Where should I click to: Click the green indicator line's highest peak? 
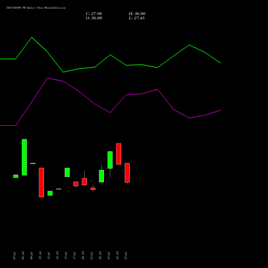click(32, 38)
